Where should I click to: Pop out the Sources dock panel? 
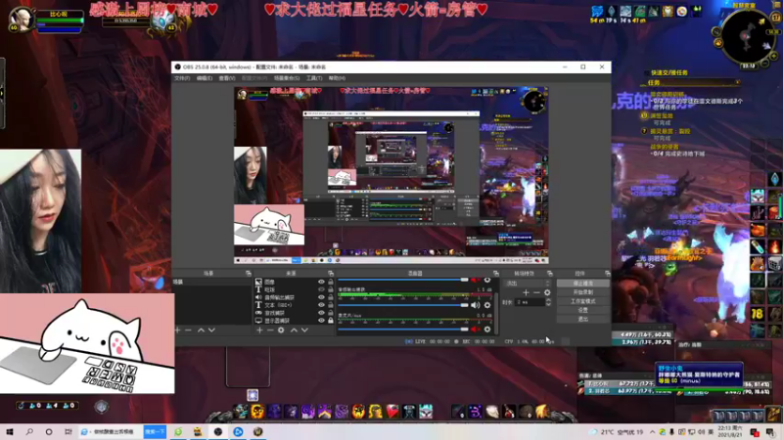pyautogui.click(x=331, y=274)
